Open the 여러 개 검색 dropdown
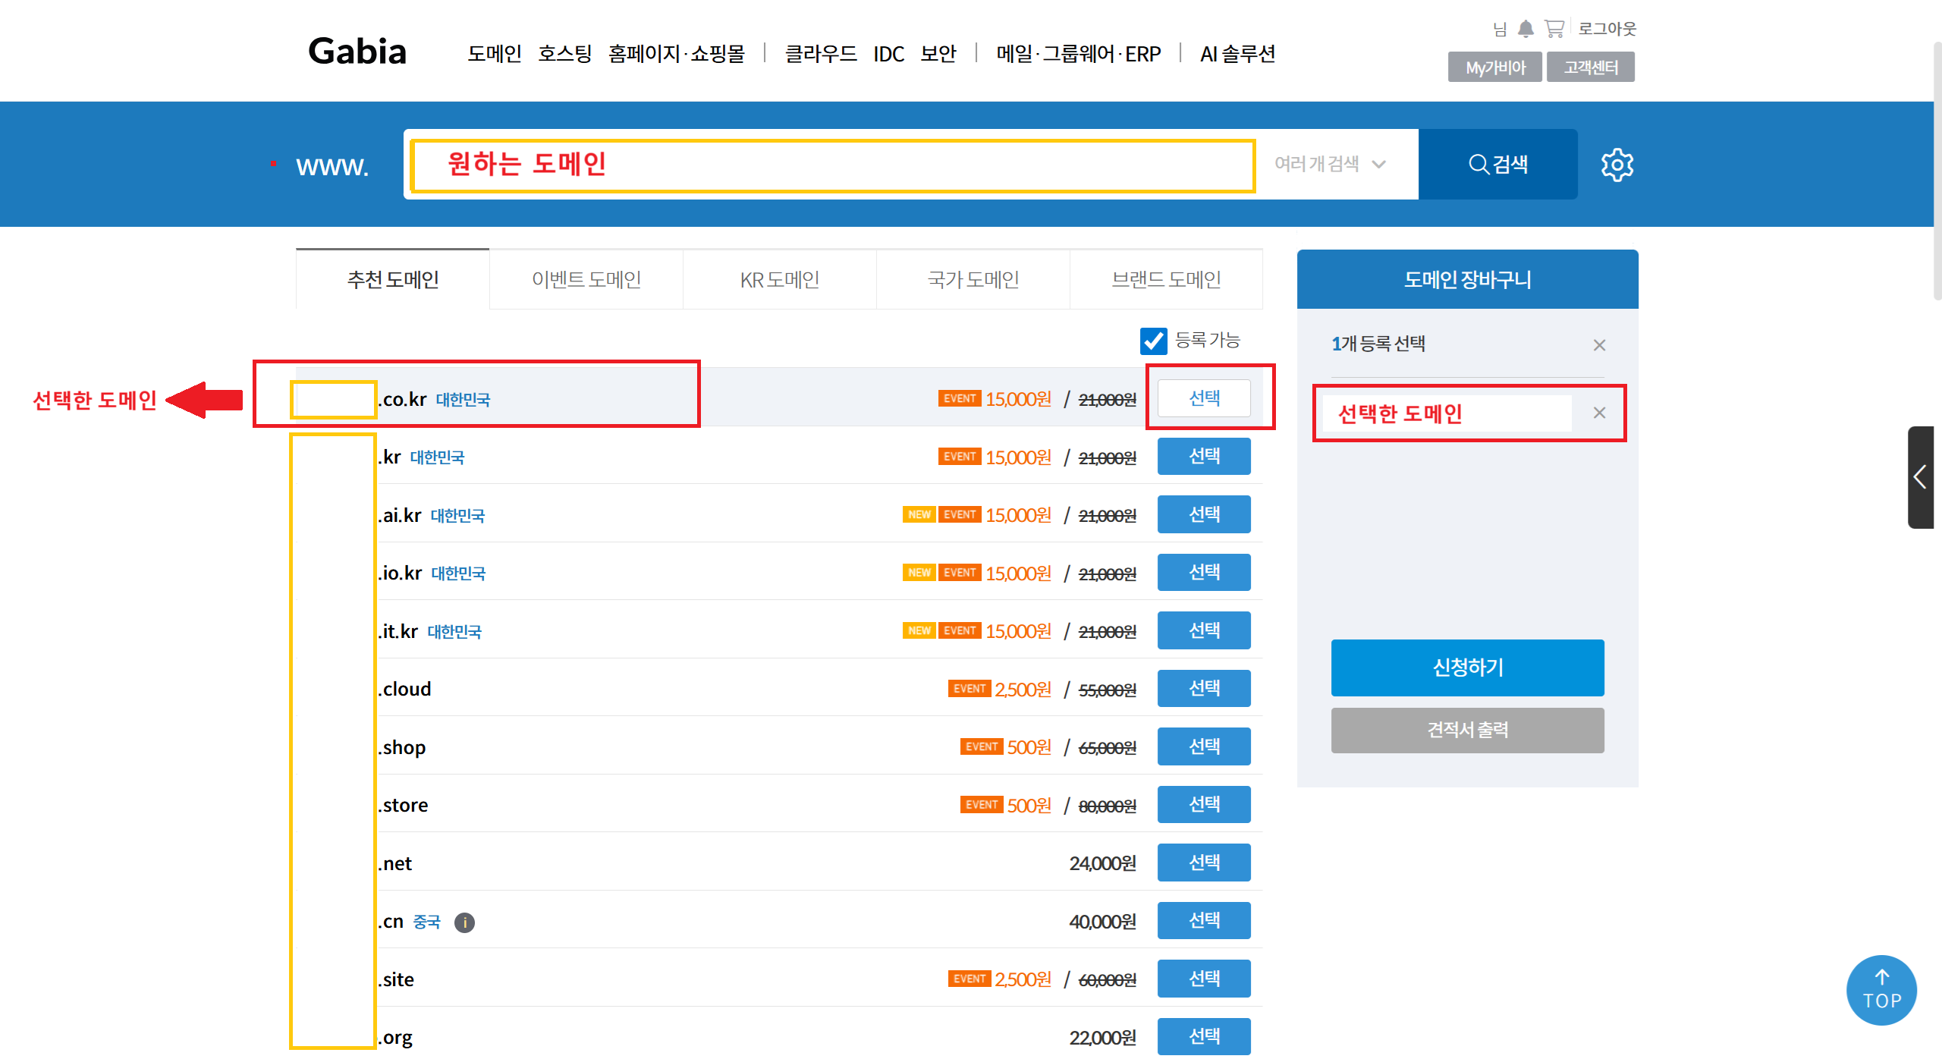The width and height of the screenshot is (1942, 1059). (1330, 164)
